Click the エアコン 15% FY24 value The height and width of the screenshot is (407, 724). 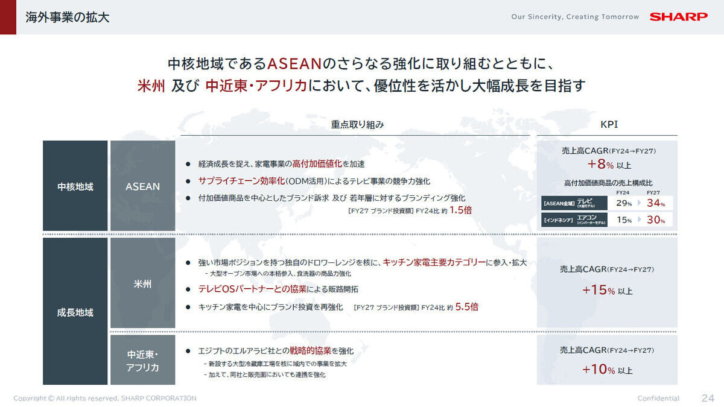point(625,220)
